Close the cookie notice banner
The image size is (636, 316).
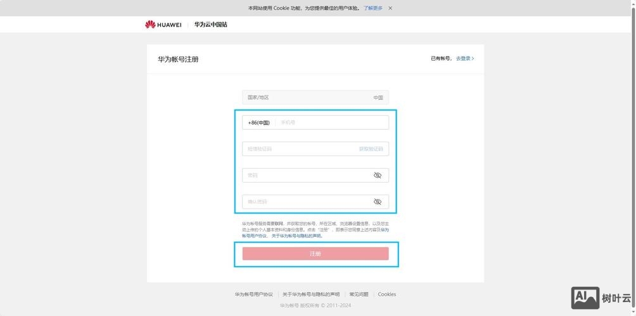tap(390, 8)
